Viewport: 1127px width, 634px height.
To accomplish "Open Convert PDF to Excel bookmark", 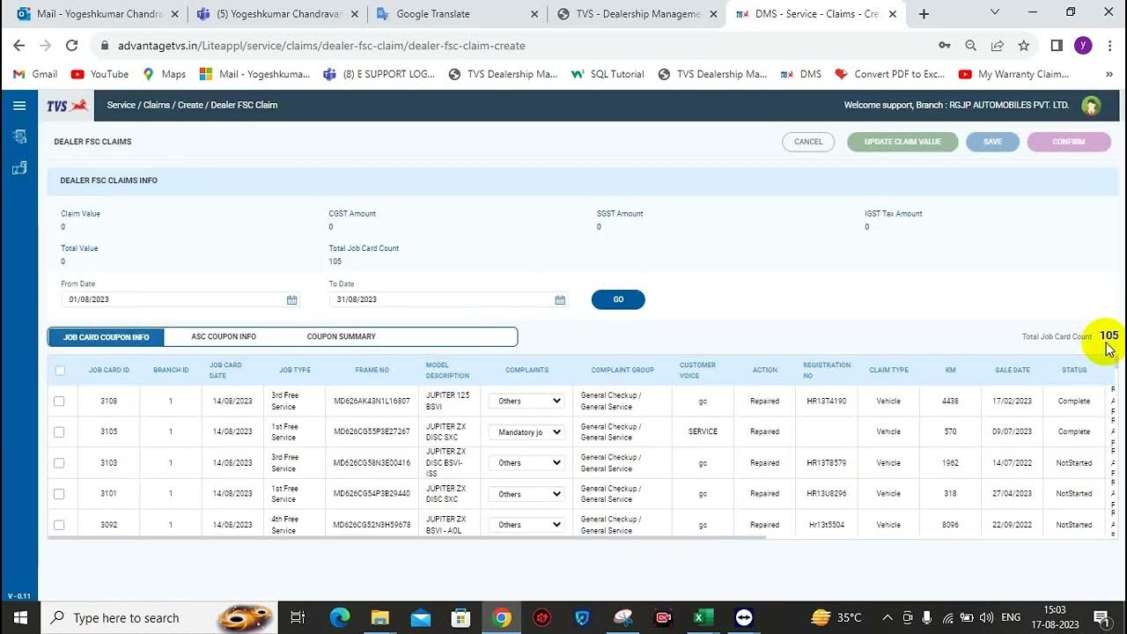I will (x=889, y=74).
